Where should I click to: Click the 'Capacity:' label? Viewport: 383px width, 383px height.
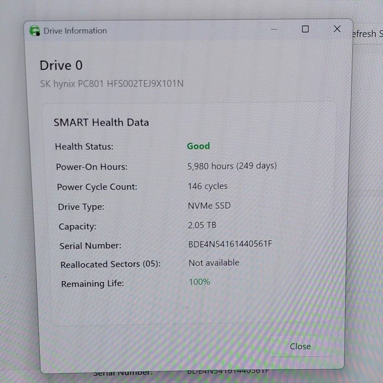[78, 226]
